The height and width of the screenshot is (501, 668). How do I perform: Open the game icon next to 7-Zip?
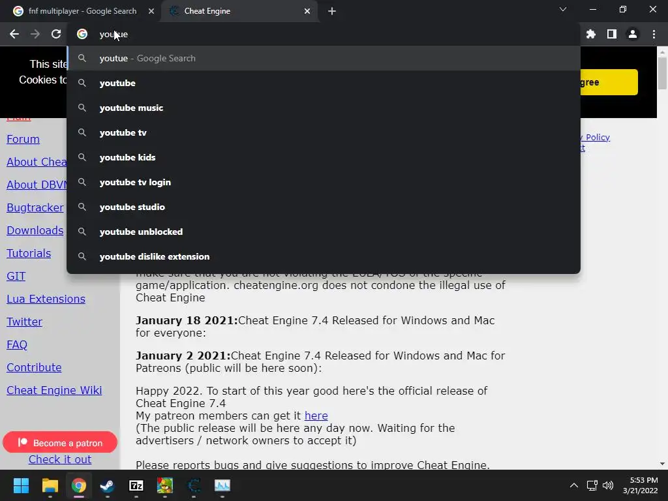164,485
